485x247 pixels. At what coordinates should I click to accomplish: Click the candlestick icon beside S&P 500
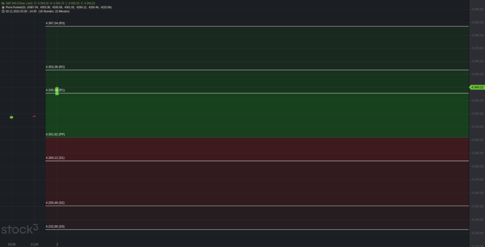point(3,3)
